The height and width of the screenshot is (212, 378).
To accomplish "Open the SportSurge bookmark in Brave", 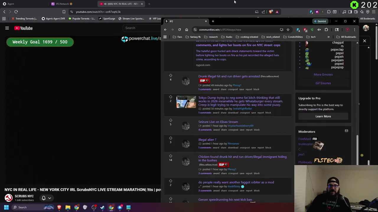I will coord(107,19).
